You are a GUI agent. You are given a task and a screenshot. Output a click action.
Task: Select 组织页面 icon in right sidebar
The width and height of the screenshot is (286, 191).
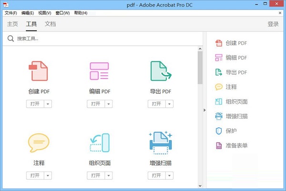[x=219, y=102]
